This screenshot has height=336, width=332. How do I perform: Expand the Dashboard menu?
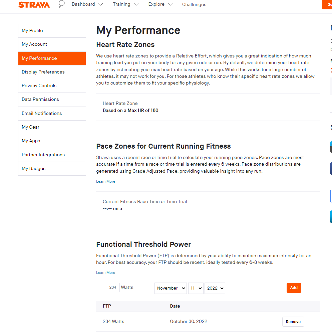click(87, 4)
